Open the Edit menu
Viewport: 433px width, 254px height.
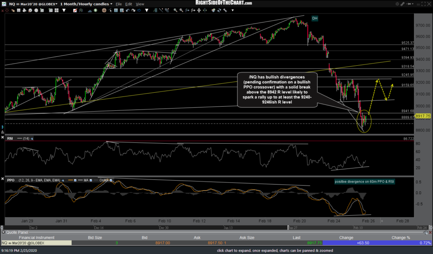129,4
